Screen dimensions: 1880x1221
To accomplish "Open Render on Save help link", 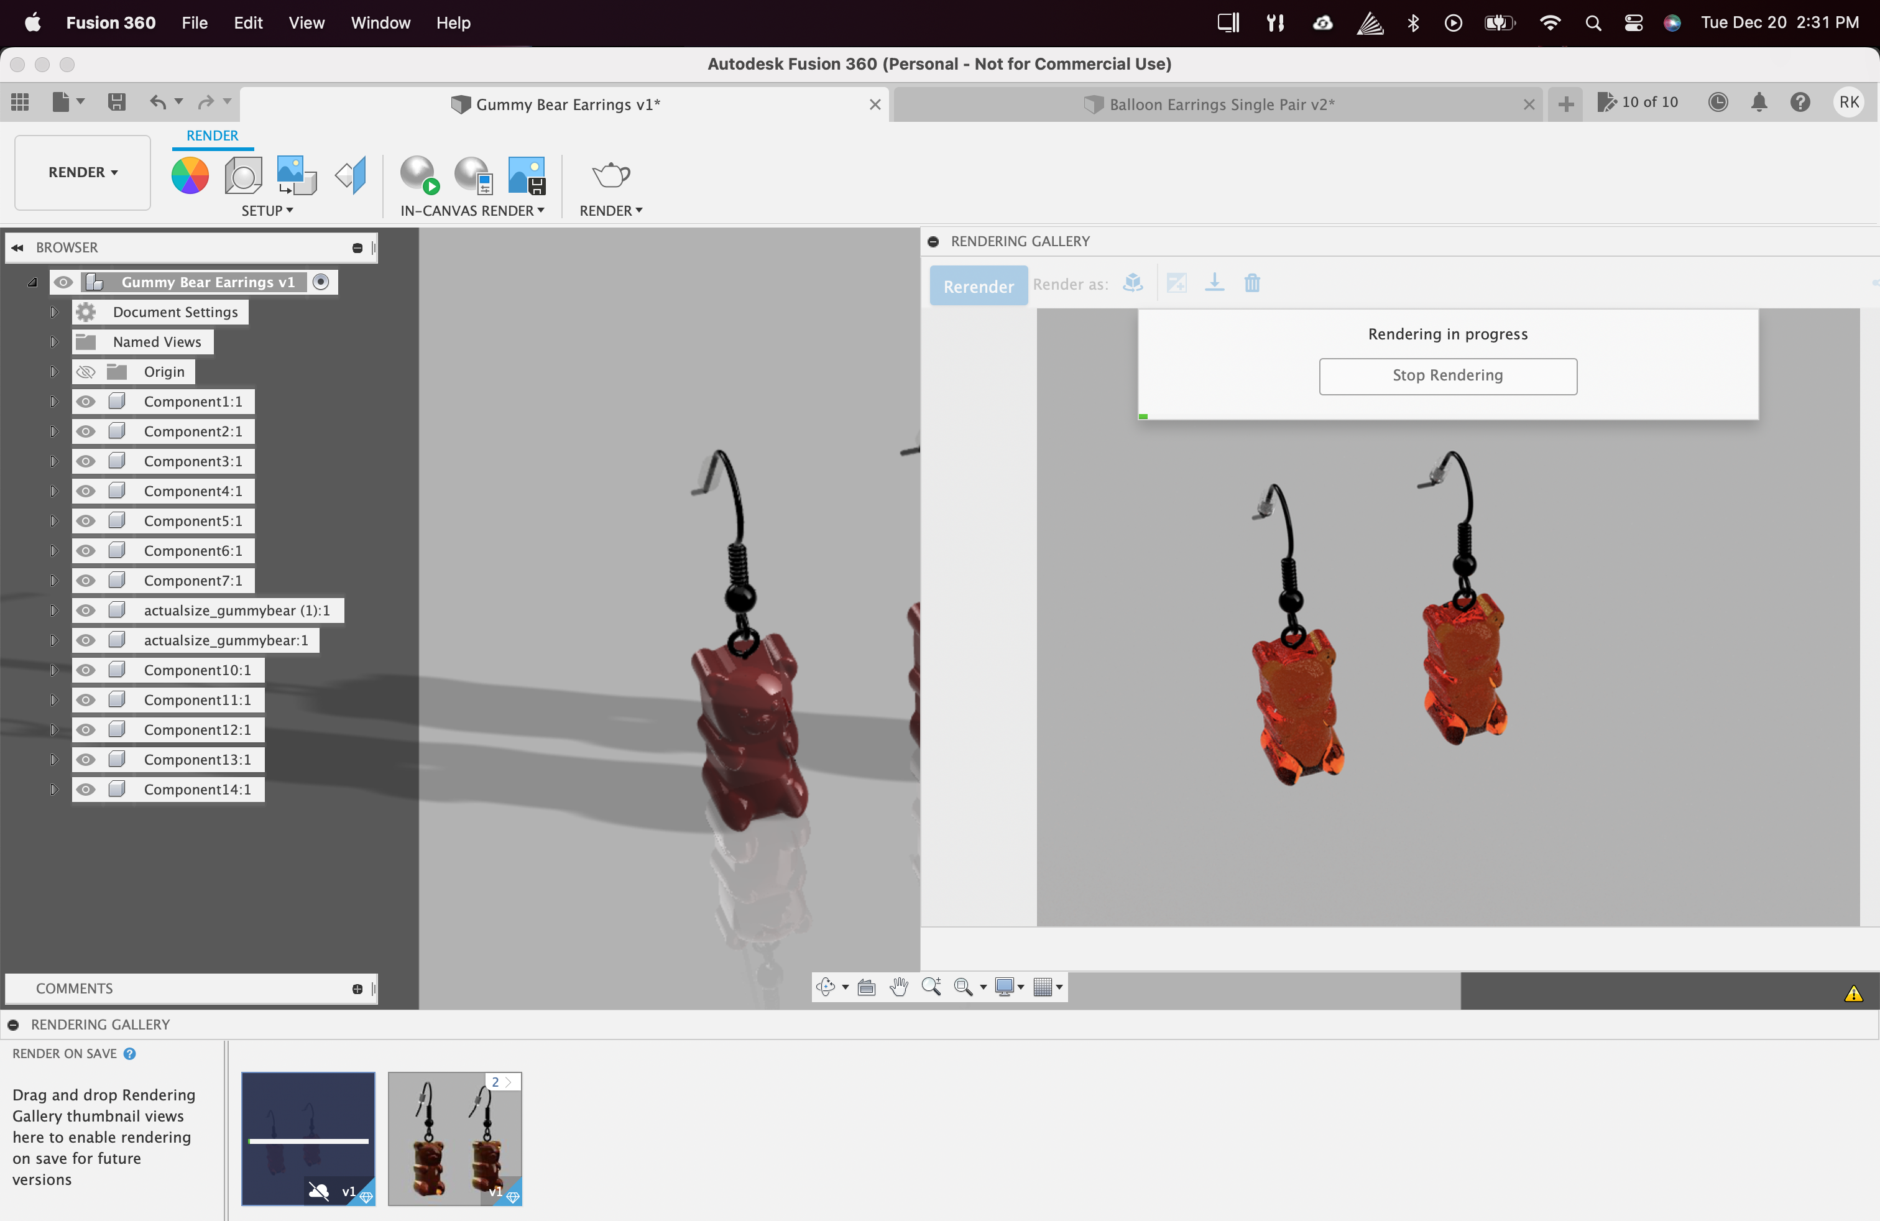I will (131, 1054).
